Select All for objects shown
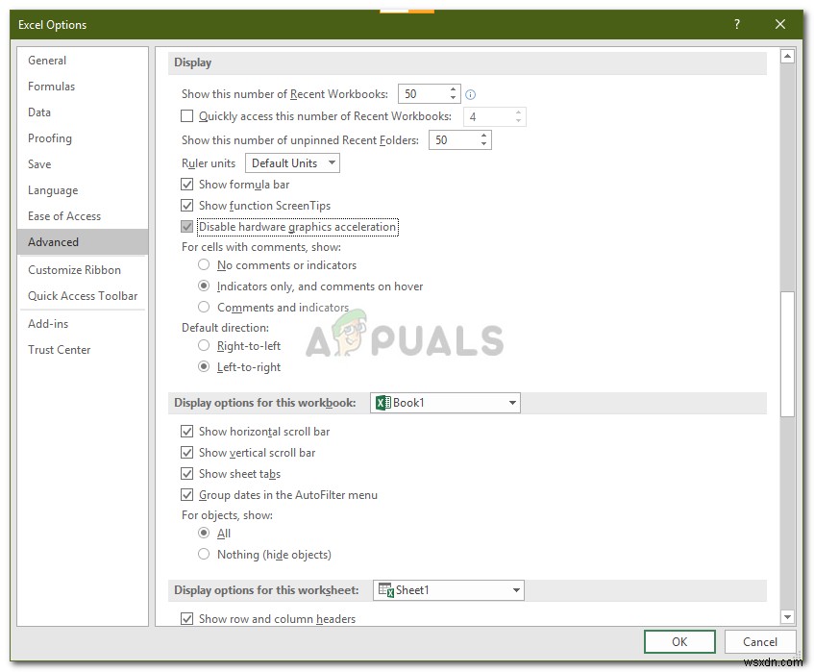814x672 pixels. click(x=204, y=534)
